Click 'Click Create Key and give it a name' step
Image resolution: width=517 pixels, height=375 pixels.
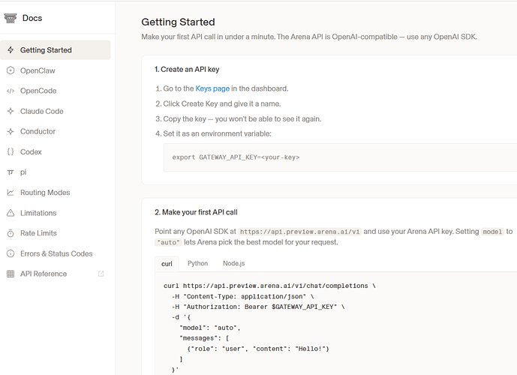[x=222, y=103]
